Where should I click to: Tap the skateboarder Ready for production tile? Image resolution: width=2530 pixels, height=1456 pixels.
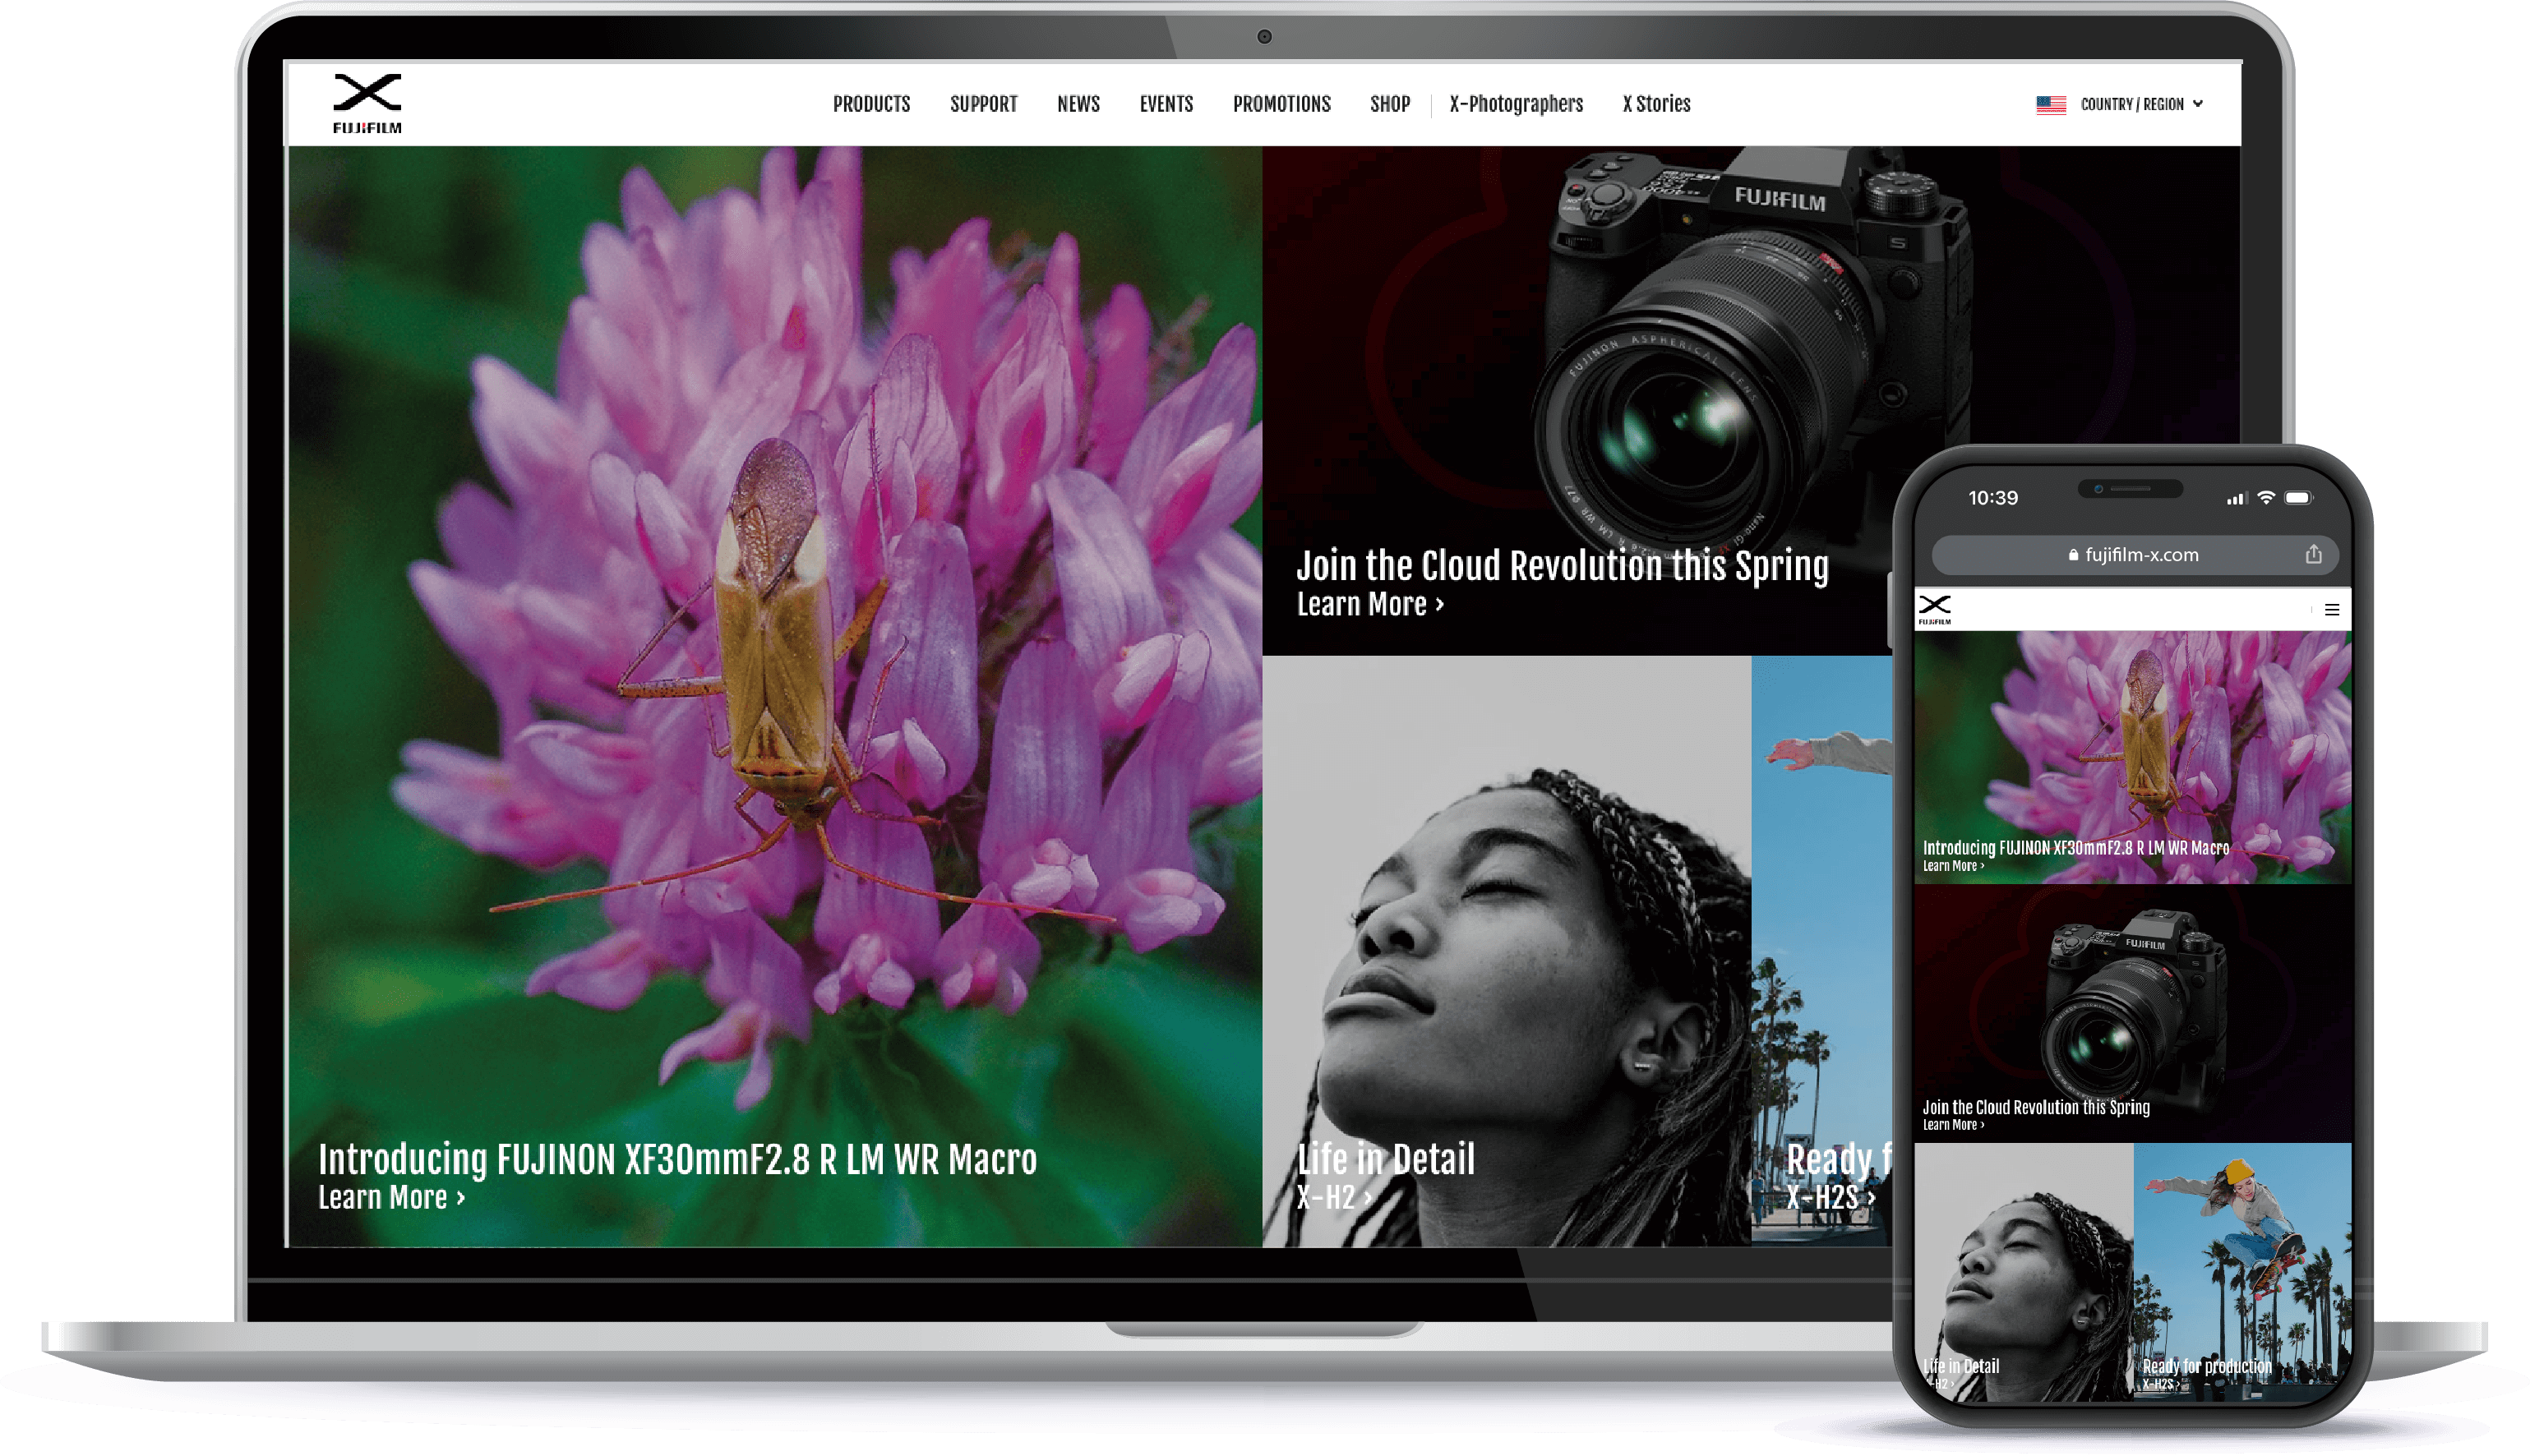2241,1270
